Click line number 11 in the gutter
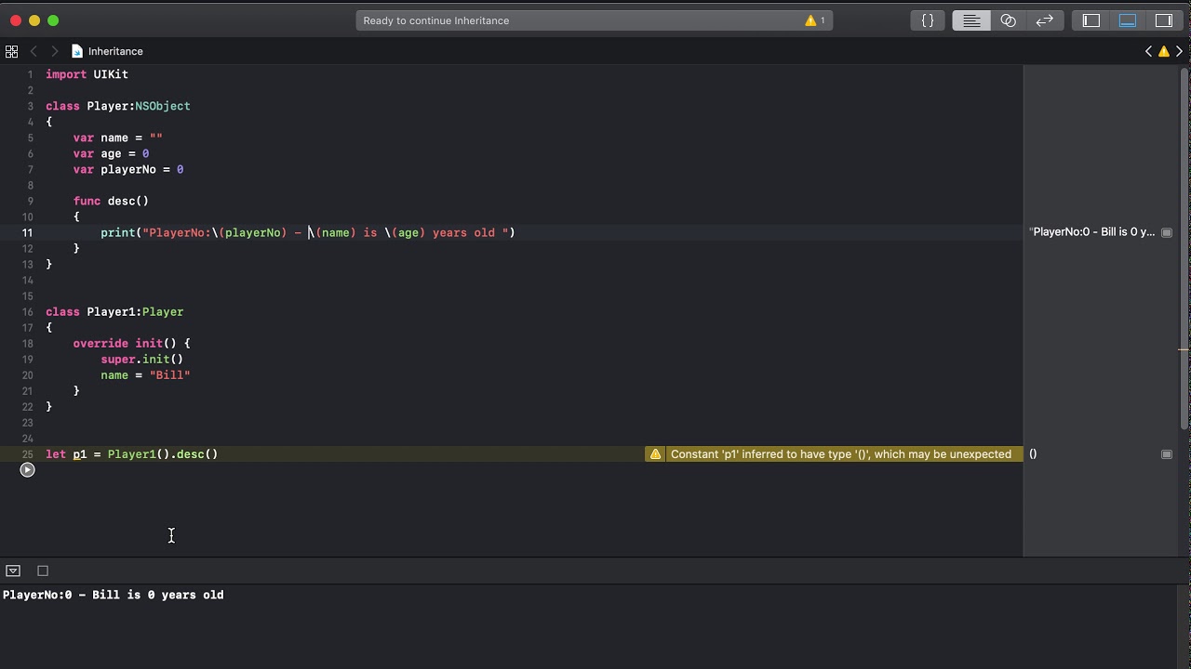The height and width of the screenshot is (669, 1191). pyautogui.click(x=28, y=233)
